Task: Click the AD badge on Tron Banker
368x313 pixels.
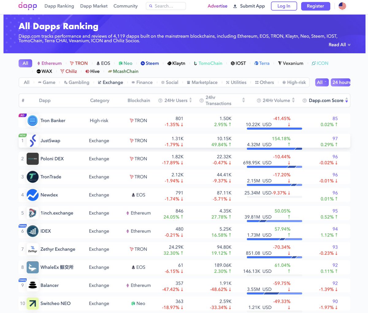Action: point(22,115)
